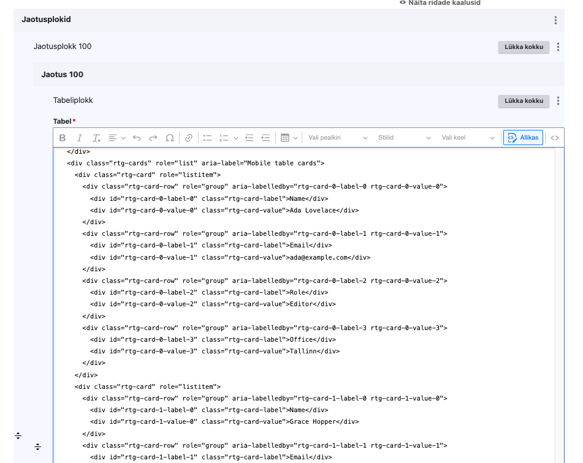Click the insert link icon
Viewport: 583px width, 463px height.
pyautogui.click(x=189, y=138)
